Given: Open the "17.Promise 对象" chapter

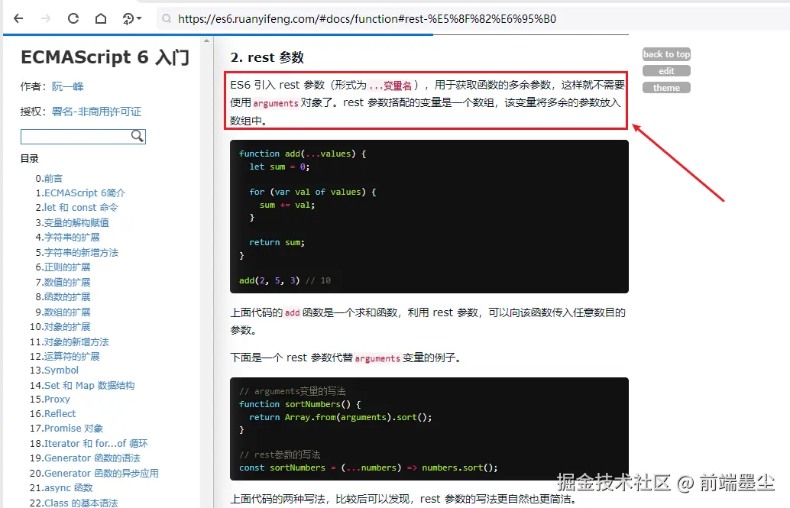Looking at the screenshot, I should point(72,428).
